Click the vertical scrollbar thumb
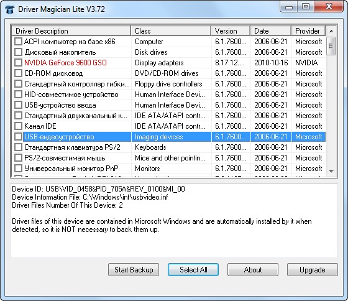 331,46
